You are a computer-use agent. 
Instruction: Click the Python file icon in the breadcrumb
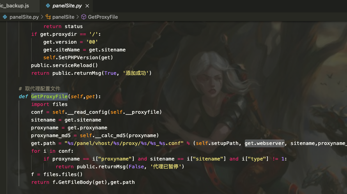tap(5, 17)
